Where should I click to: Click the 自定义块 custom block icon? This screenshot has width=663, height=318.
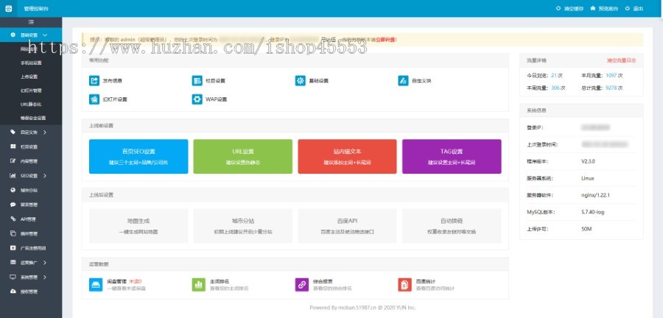403,80
